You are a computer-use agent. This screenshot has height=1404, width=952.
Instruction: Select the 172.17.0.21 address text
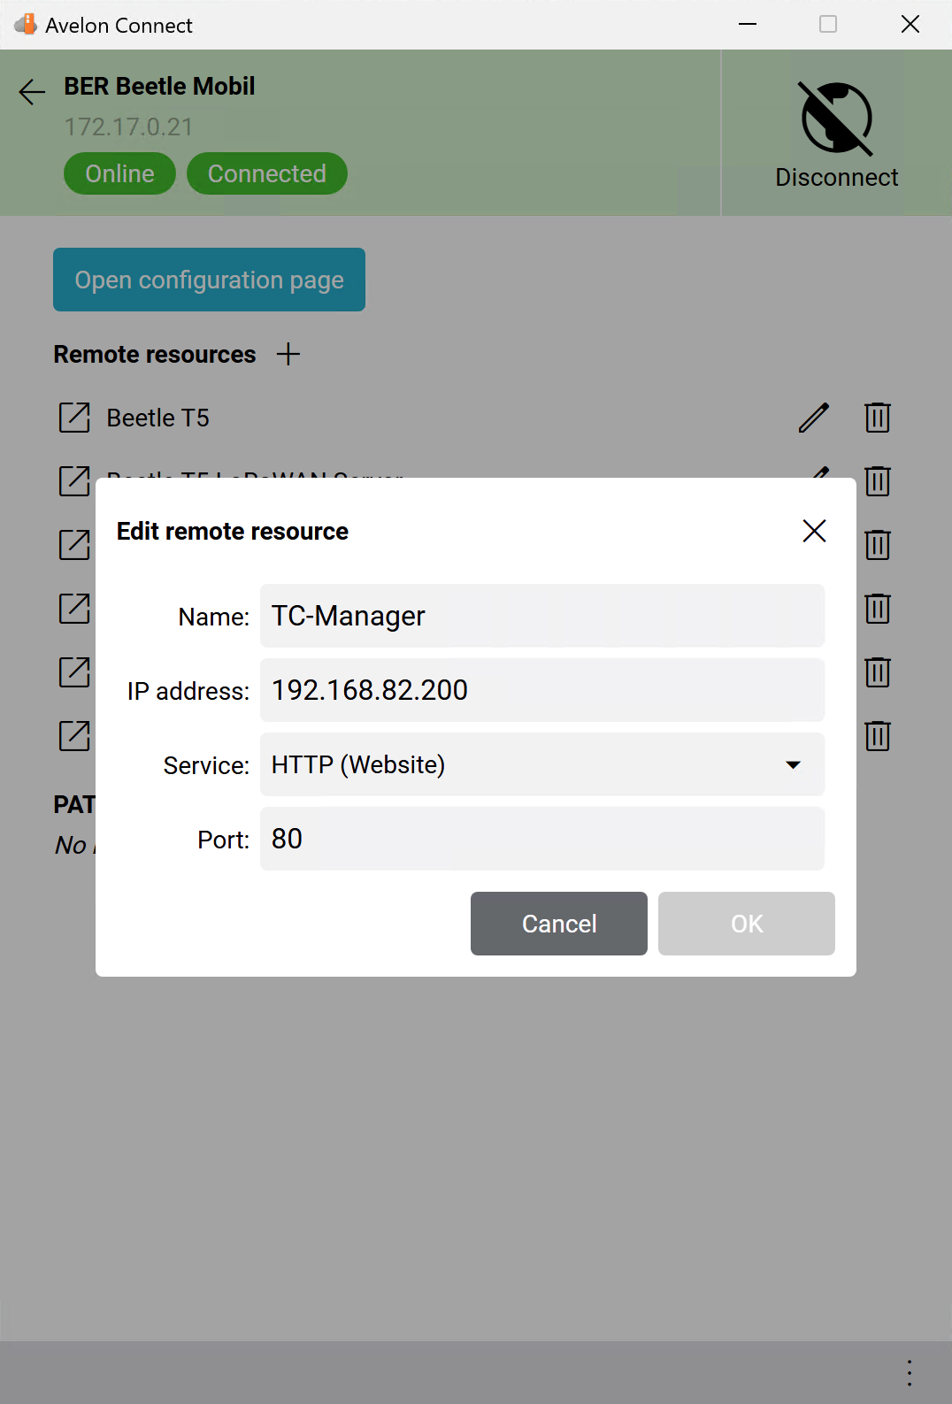128,127
